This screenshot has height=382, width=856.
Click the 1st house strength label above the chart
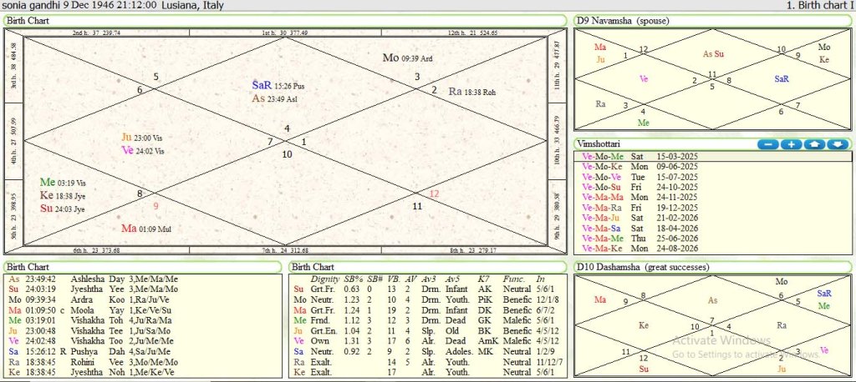coord(284,33)
